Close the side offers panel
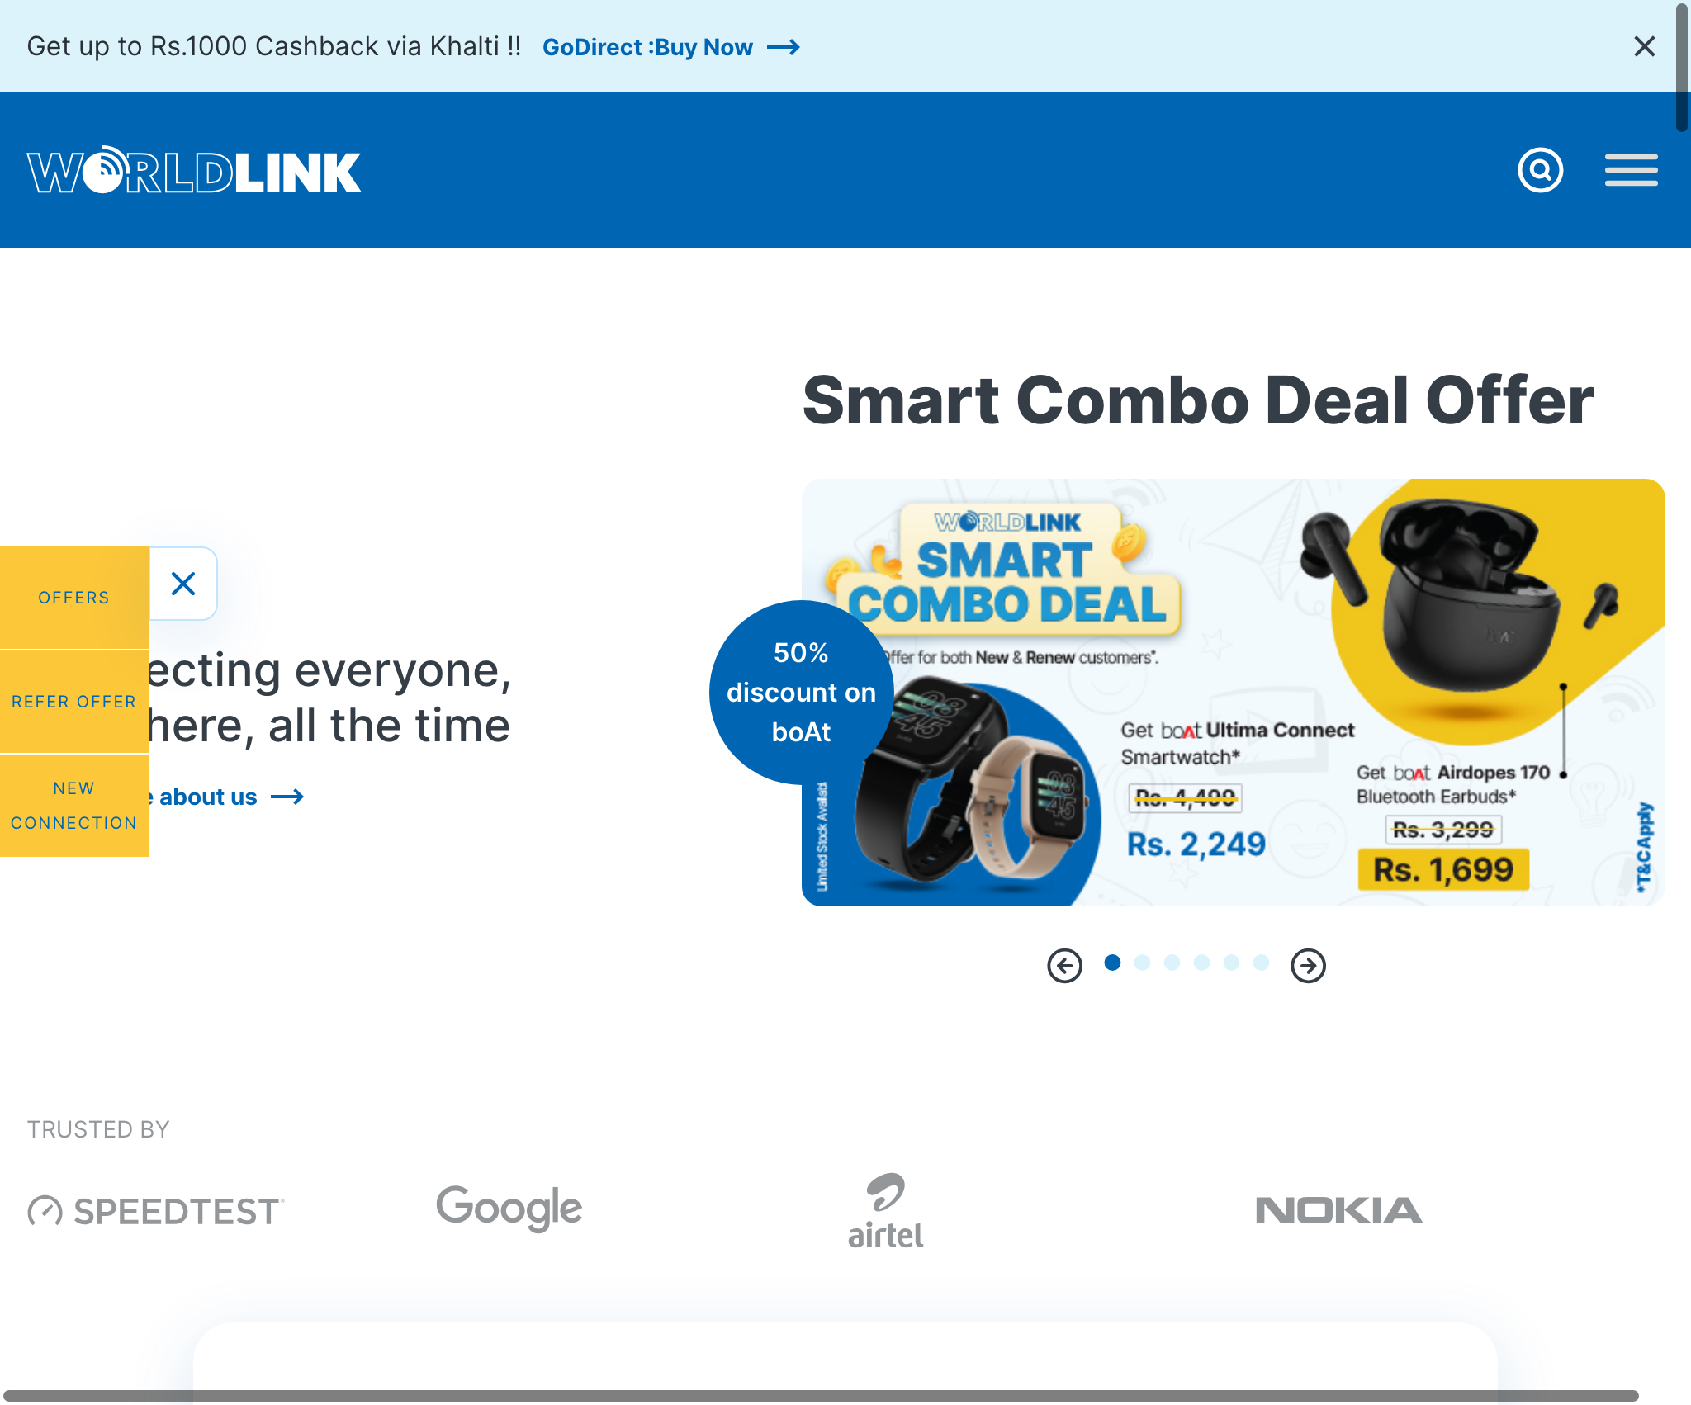Screen dimensions: 1691x1405 [x=183, y=584]
